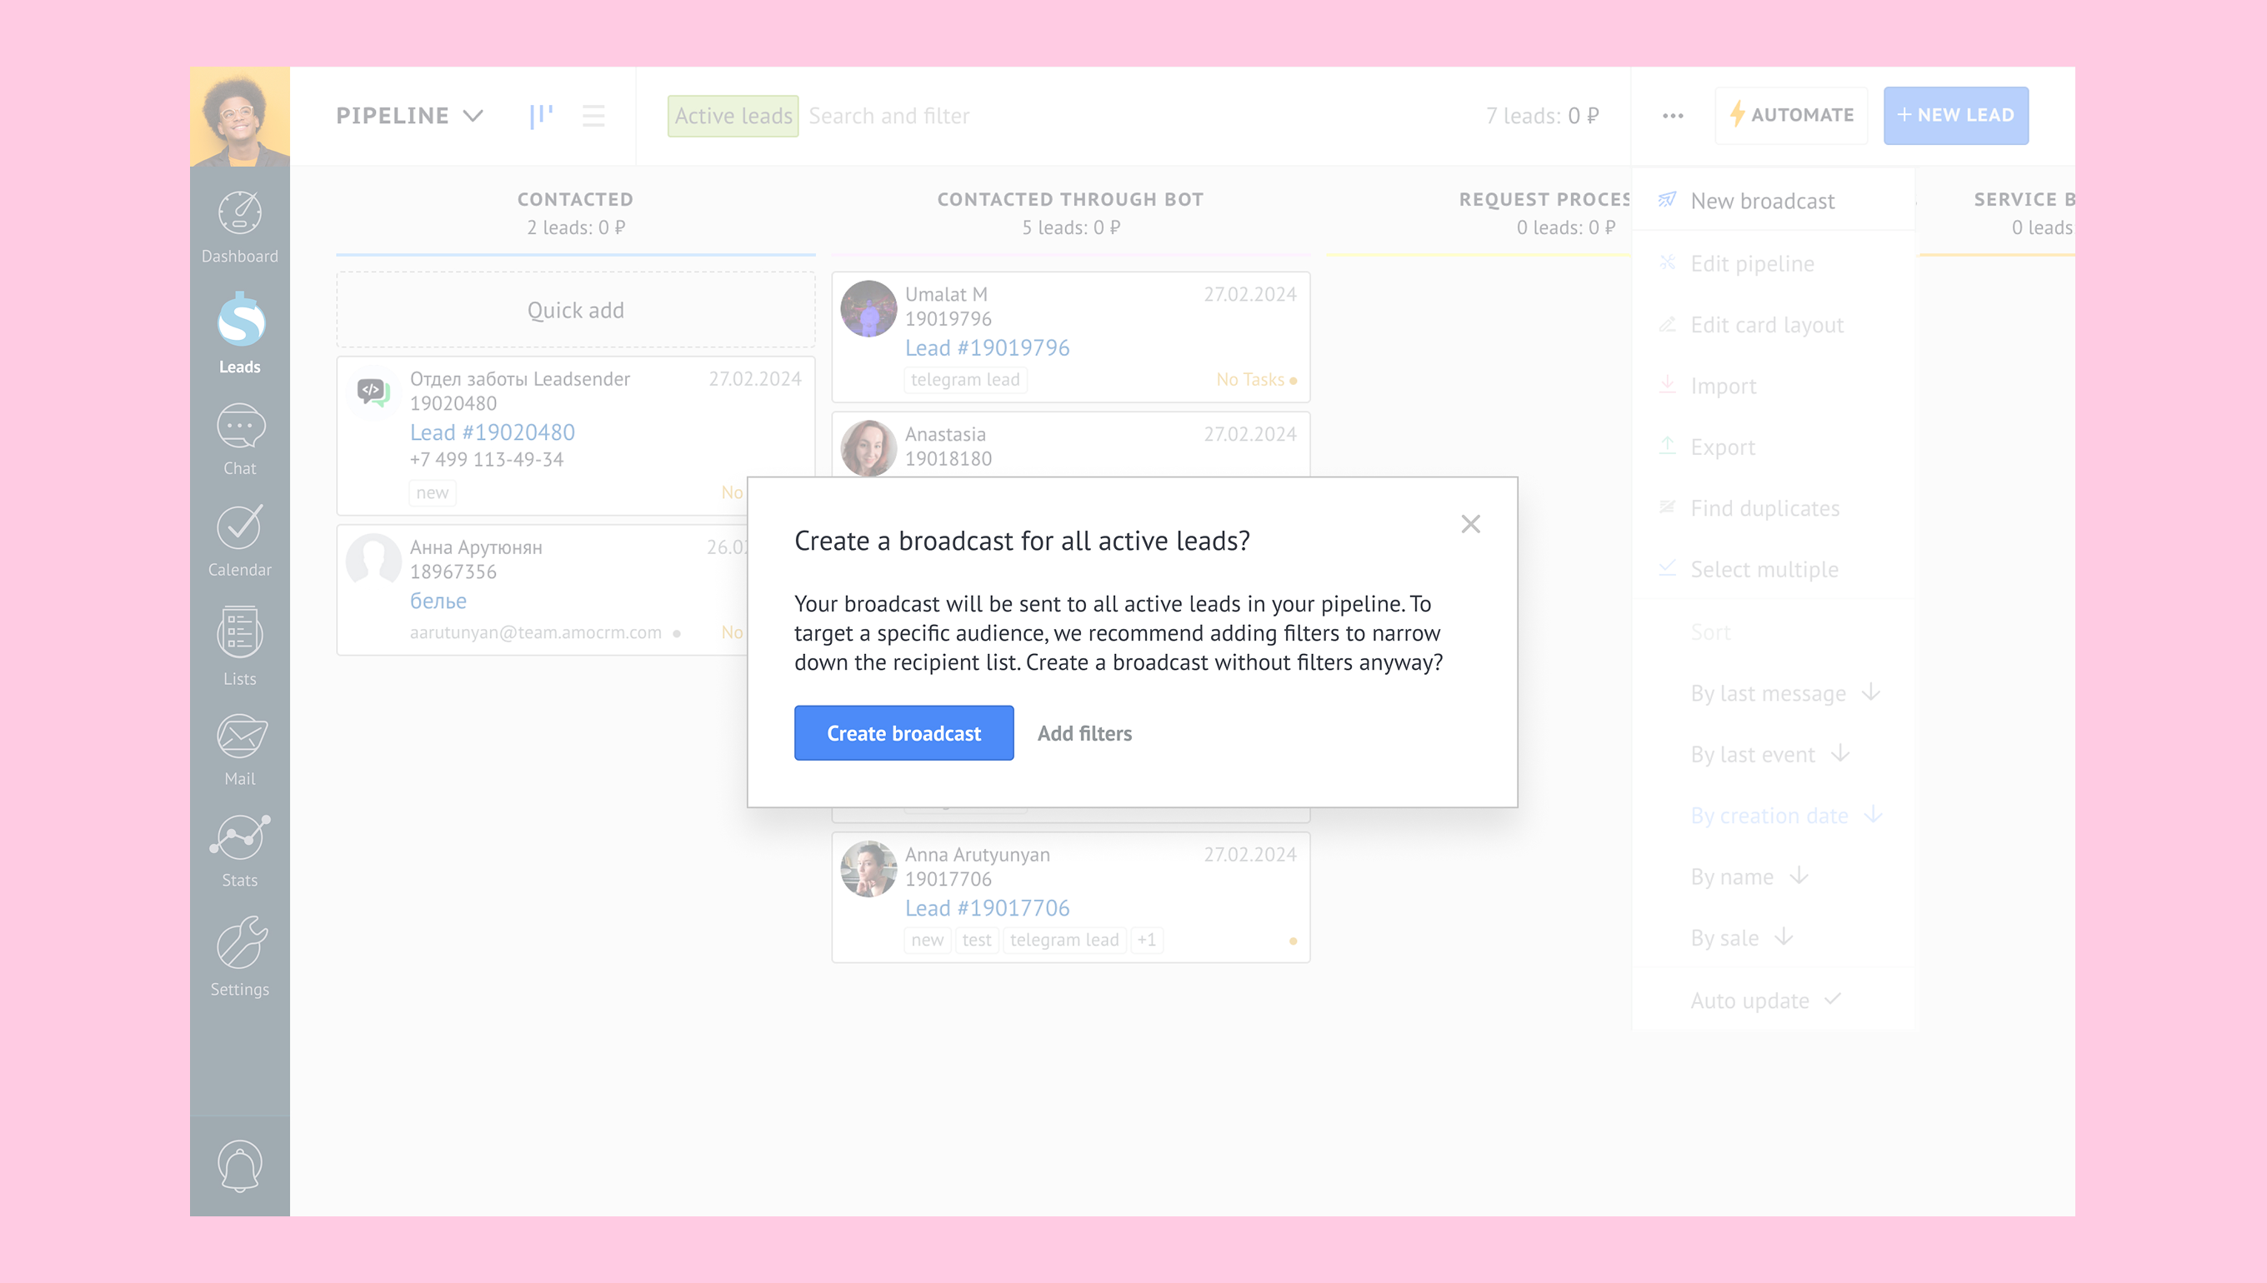Click phone number +7 499 113-49-34

487,460
